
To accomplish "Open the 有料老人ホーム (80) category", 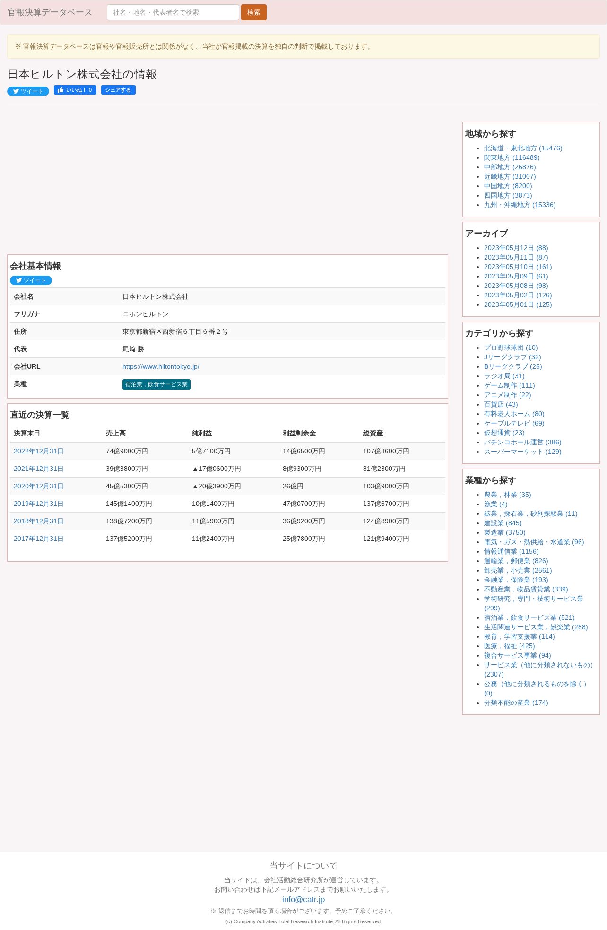I will click(x=514, y=414).
